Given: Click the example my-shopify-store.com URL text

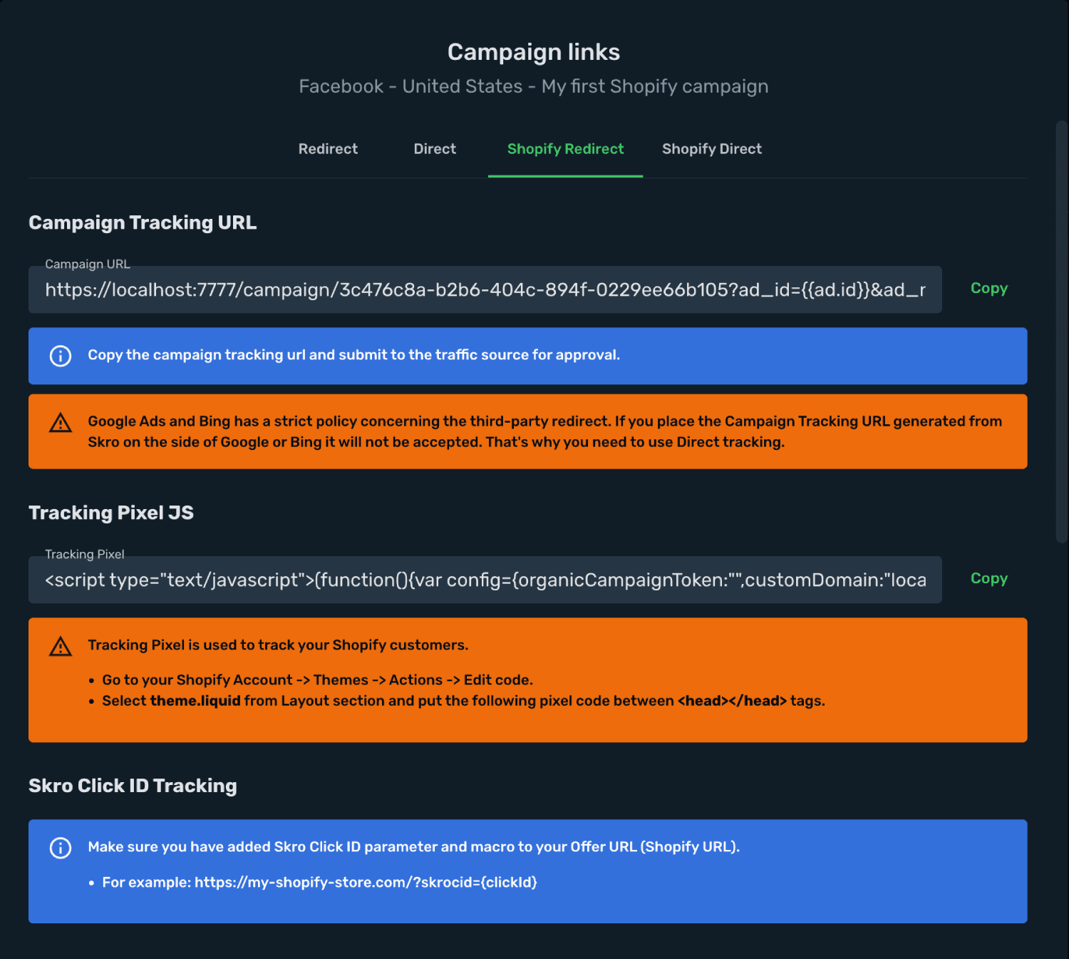Looking at the screenshot, I should point(366,883).
